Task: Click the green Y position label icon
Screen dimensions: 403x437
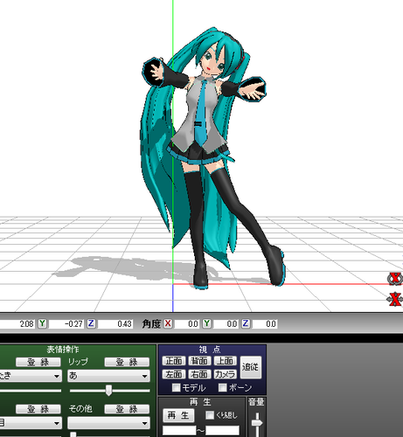Action: [42, 323]
